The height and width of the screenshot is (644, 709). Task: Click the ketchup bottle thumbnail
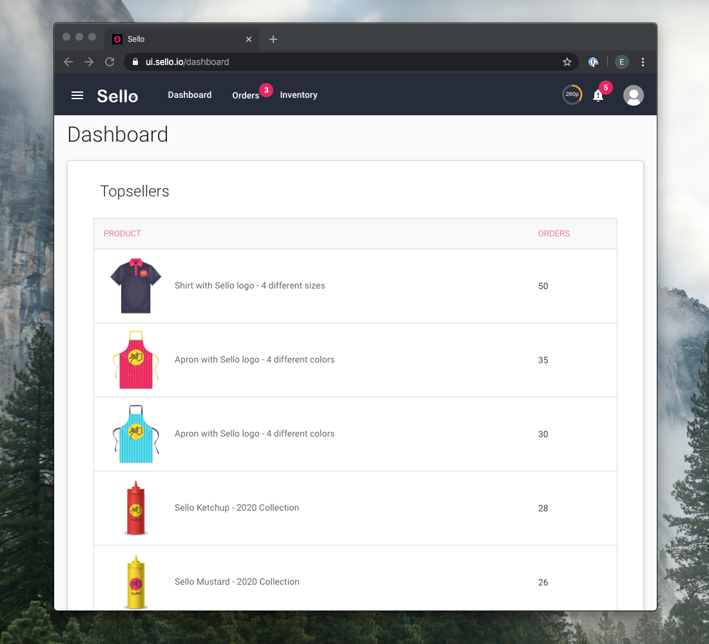[x=135, y=508]
